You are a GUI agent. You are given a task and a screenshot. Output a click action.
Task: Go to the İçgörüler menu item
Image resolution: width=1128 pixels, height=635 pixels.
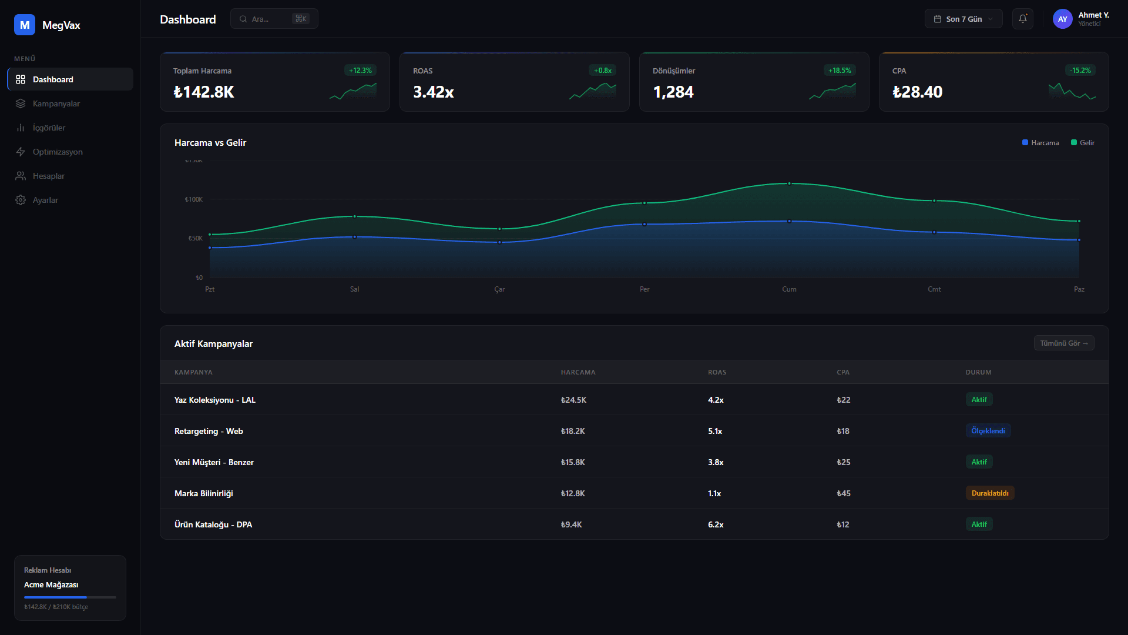click(x=70, y=128)
